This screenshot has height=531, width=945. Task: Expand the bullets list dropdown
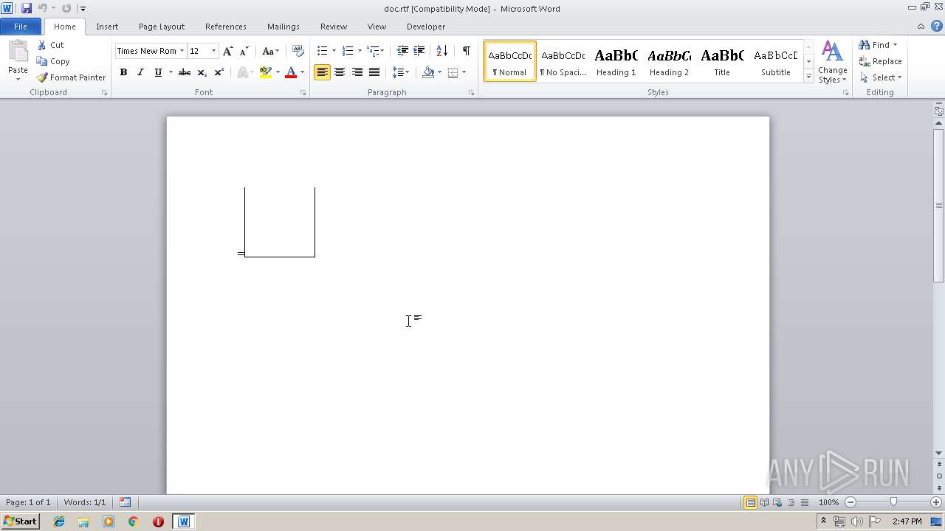click(334, 51)
